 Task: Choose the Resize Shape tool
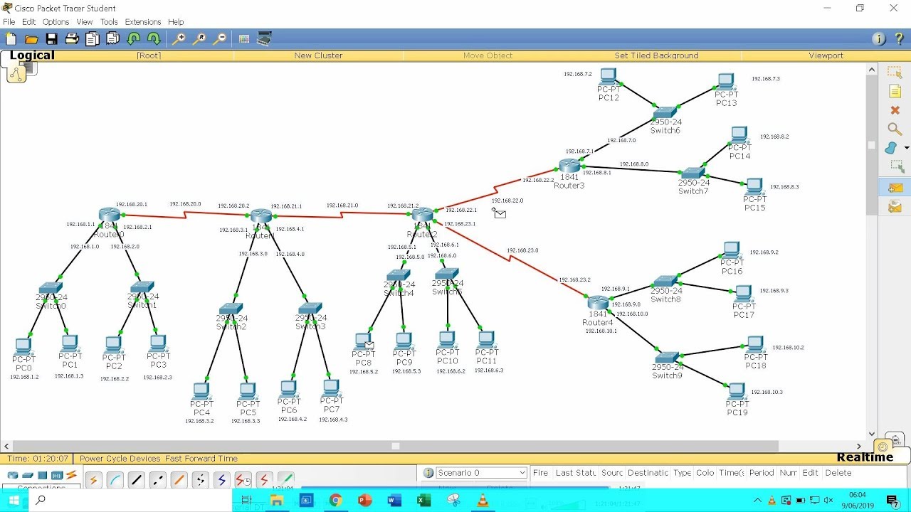point(896,166)
